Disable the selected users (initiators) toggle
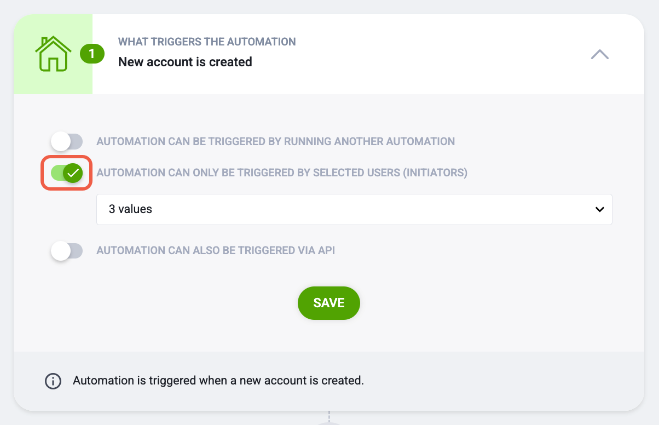 click(66, 173)
